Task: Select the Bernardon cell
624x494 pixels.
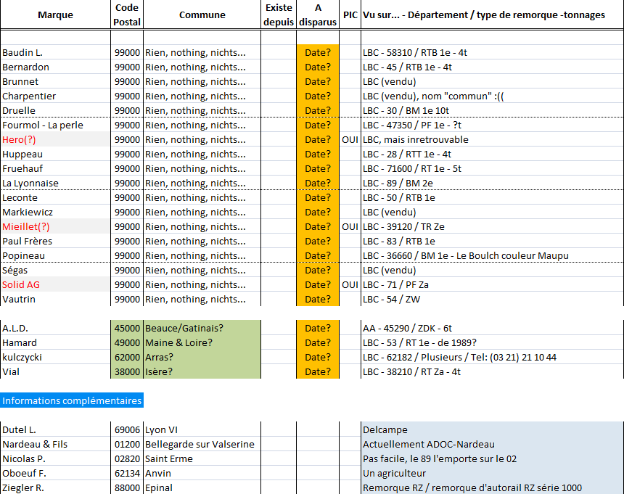Action: point(55,67)
